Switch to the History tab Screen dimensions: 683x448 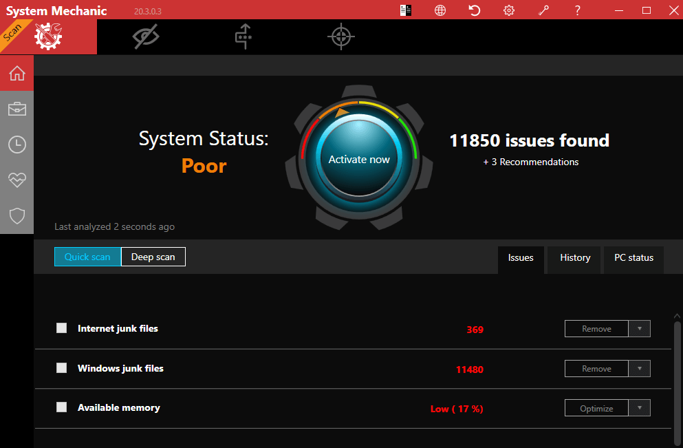575,258
